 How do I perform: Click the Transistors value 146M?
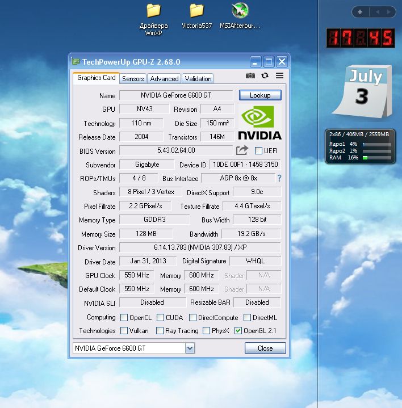click(217, 137)
